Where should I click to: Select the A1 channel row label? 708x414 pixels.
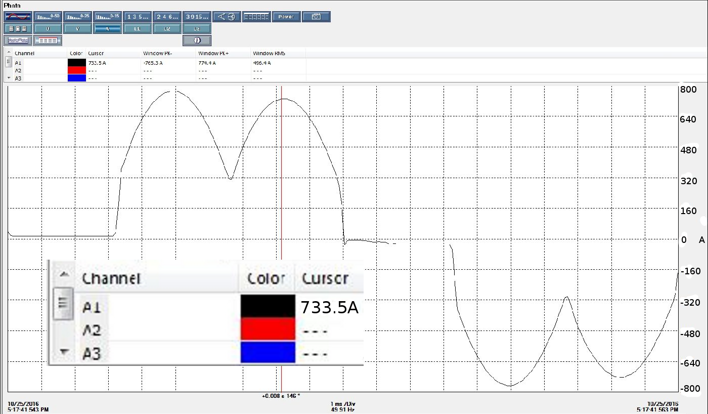pyautogui.click(x=18, y=63)
